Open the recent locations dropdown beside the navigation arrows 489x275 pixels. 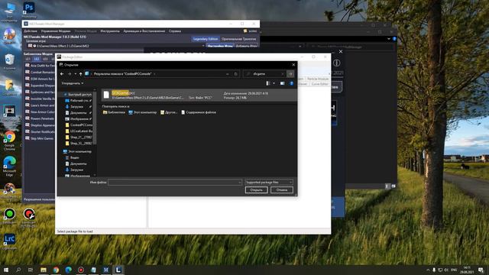[75, 74]
